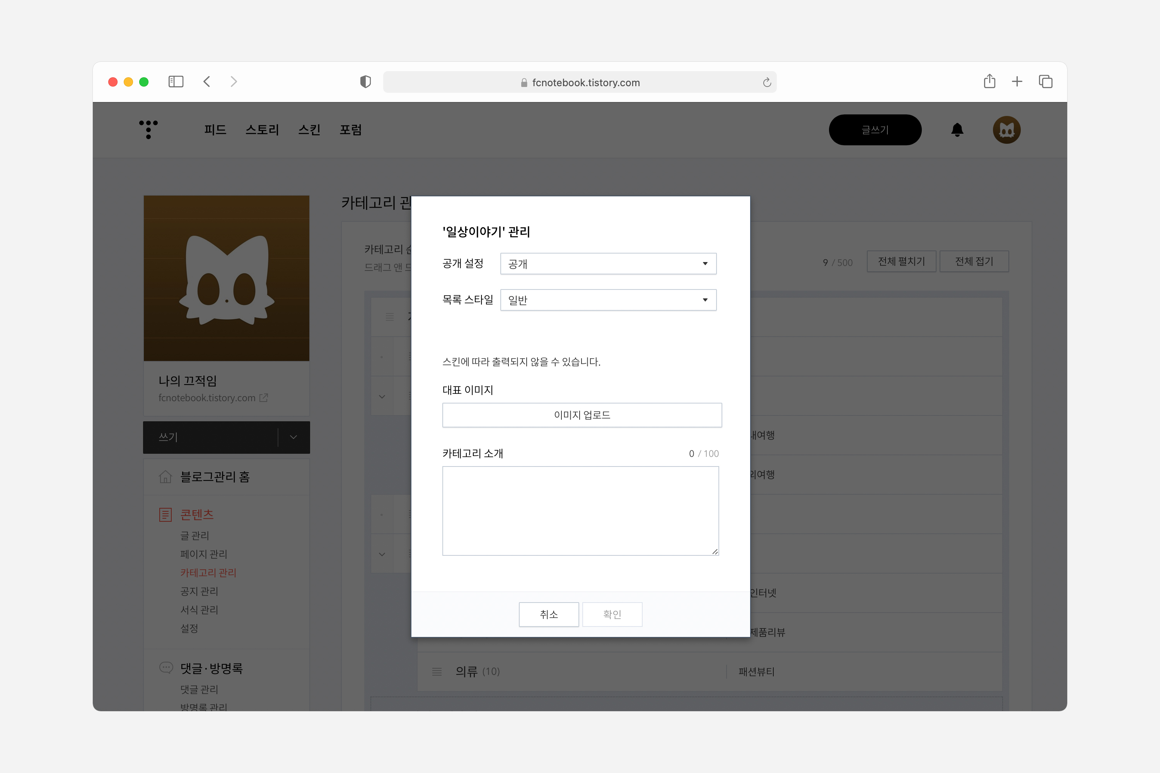1160x773 pixels.
Task: Switch to the 포럼 menu
Action: [x=350, y=129]
